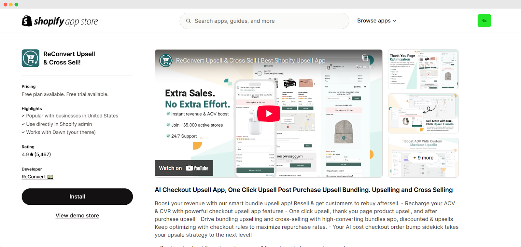Viewport: 521px width, 247px height.
Task: Click Watch on YouTube button
Action: coord(184,168)
